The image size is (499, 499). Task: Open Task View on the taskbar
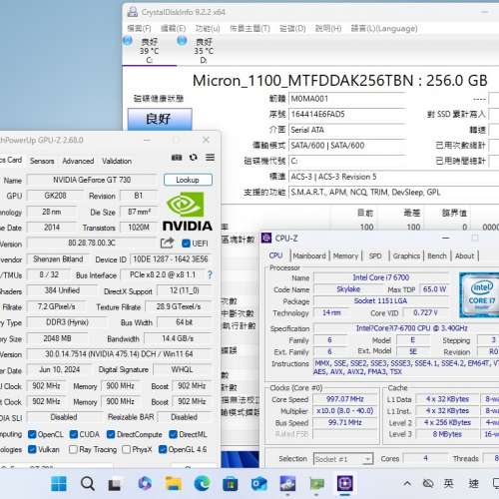[115, 484]
